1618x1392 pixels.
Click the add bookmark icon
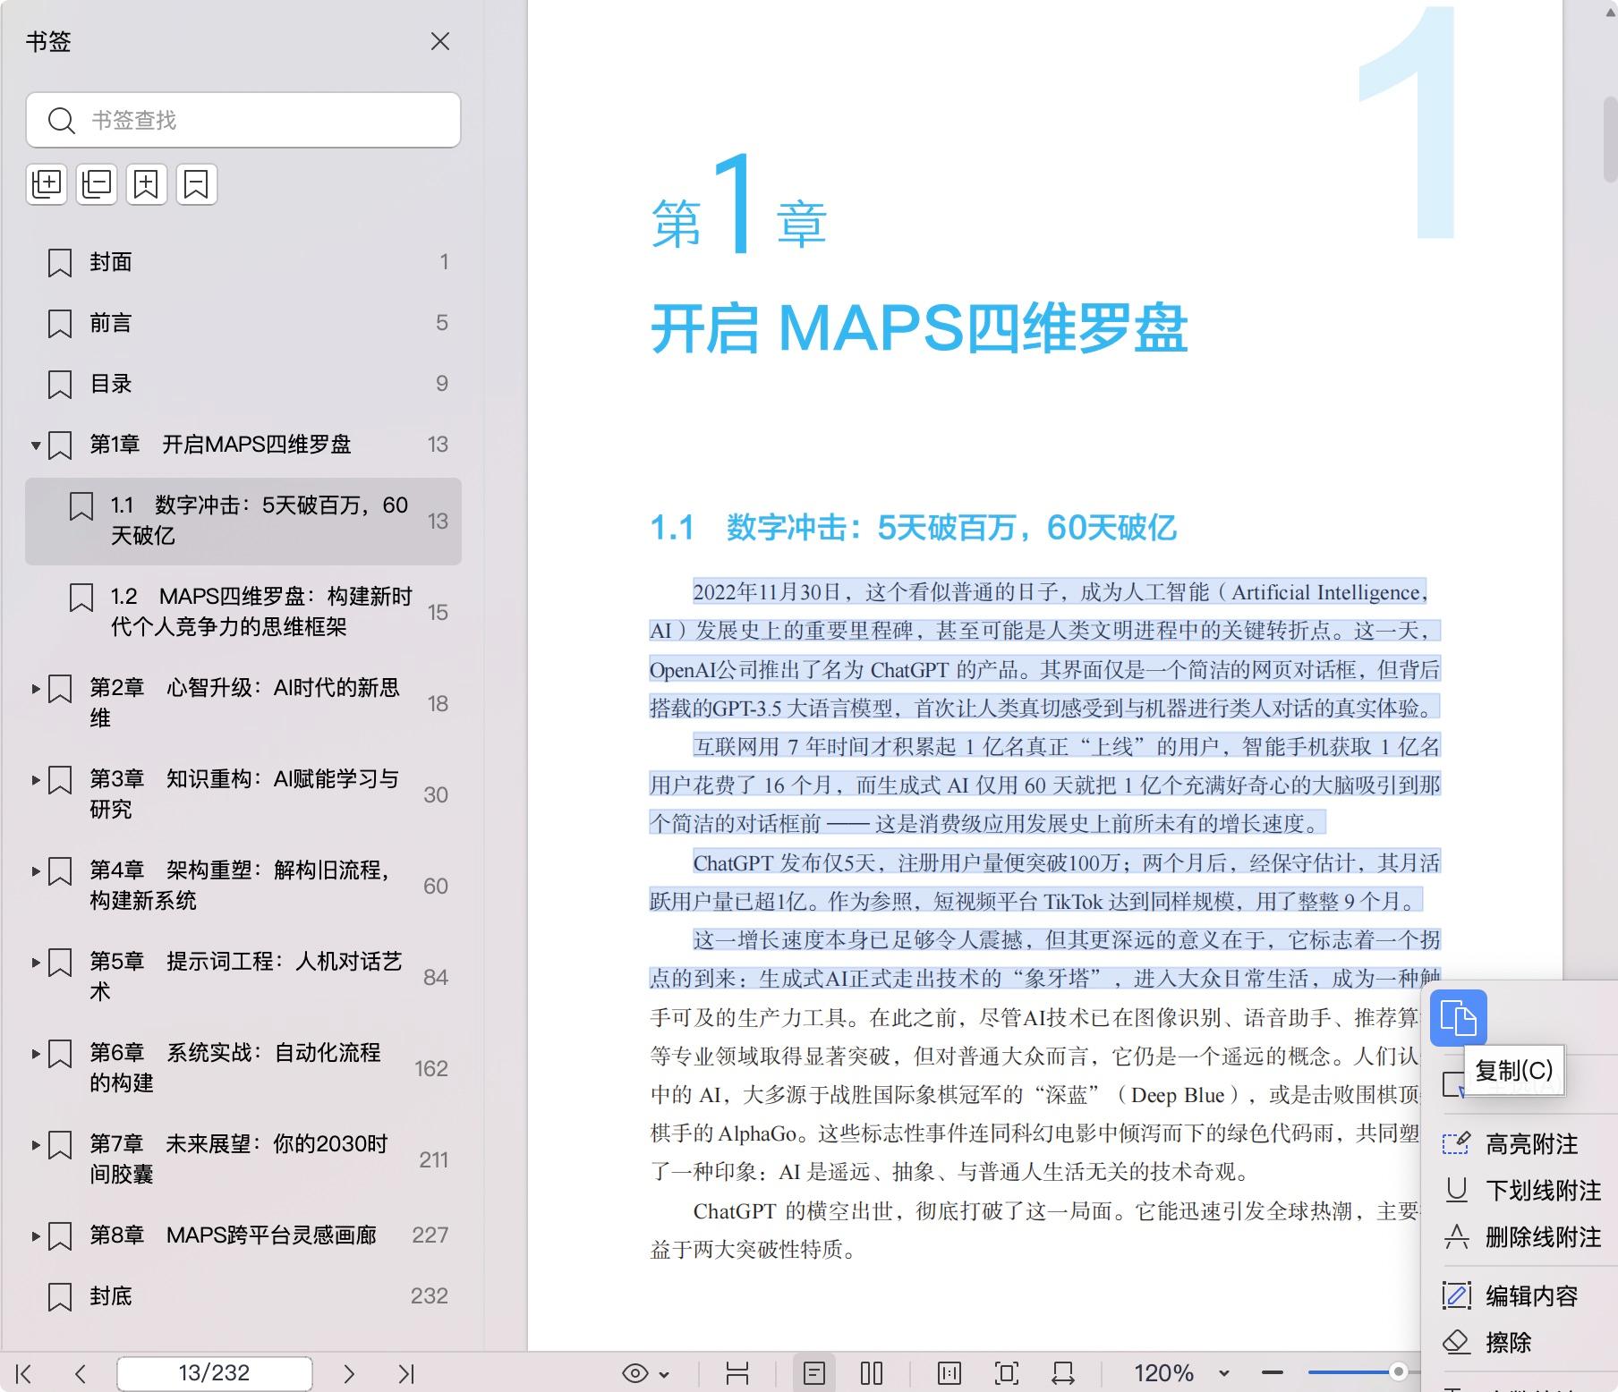pyautogui.click(x=147, y=184)
